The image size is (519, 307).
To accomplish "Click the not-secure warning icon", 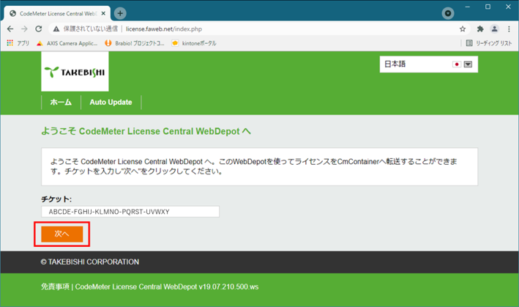I will tap(56, 29).
